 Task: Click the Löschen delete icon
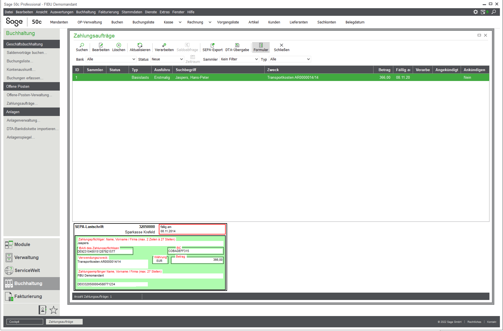(x=119, y=45)
